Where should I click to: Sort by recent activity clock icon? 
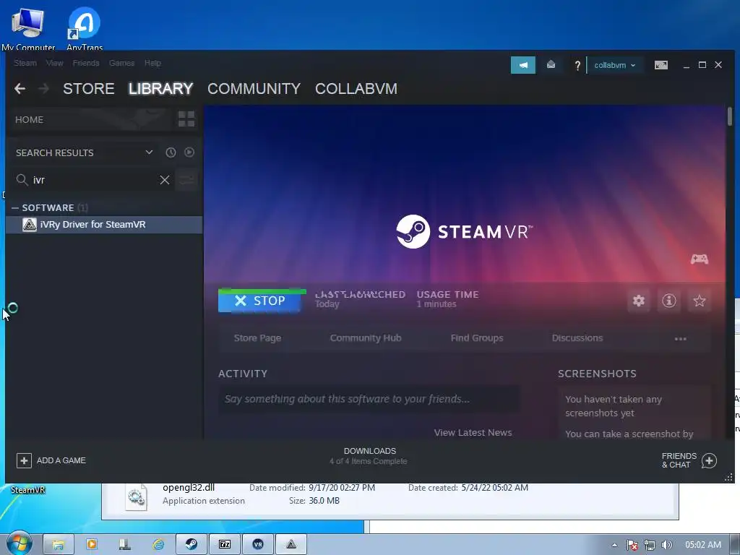pos(171,152)
